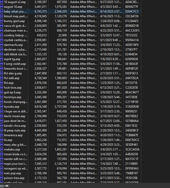The image size is (170, 188).
Task: Select the file name starting 'howls champag'
Action: tap(16, 102)
